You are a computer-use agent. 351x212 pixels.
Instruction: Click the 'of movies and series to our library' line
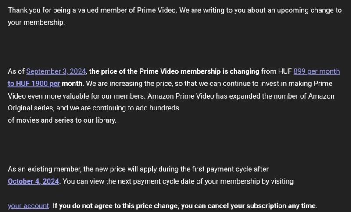(x=62, y=120)
